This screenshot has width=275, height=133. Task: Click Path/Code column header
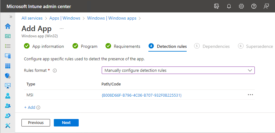tap(111, 84)
